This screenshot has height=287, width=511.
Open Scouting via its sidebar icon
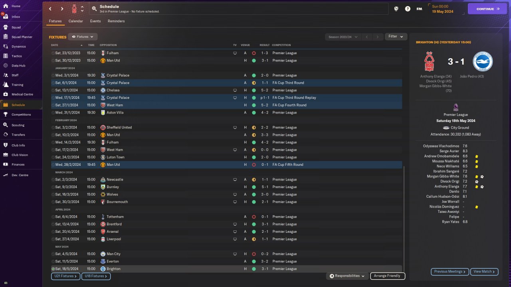6,125
